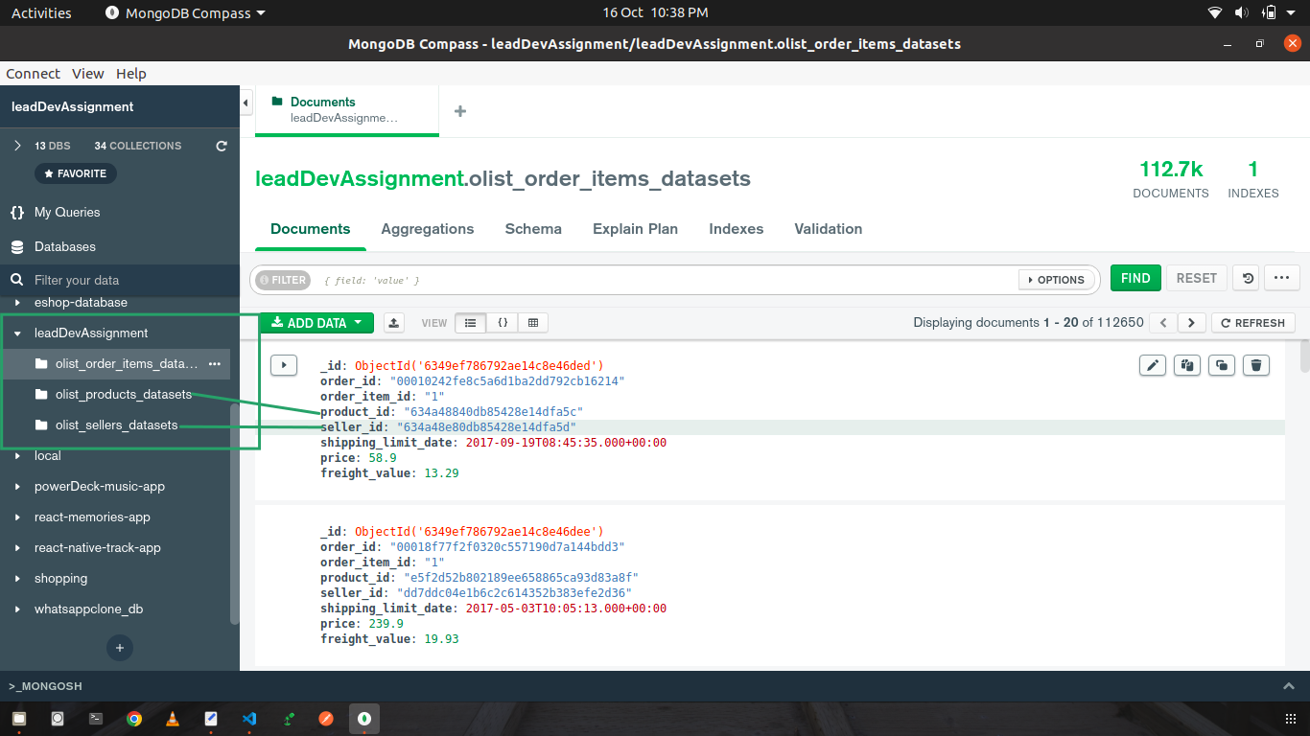Open Google Chrome from taskbar
The image size is (1310, 736).
134,718
